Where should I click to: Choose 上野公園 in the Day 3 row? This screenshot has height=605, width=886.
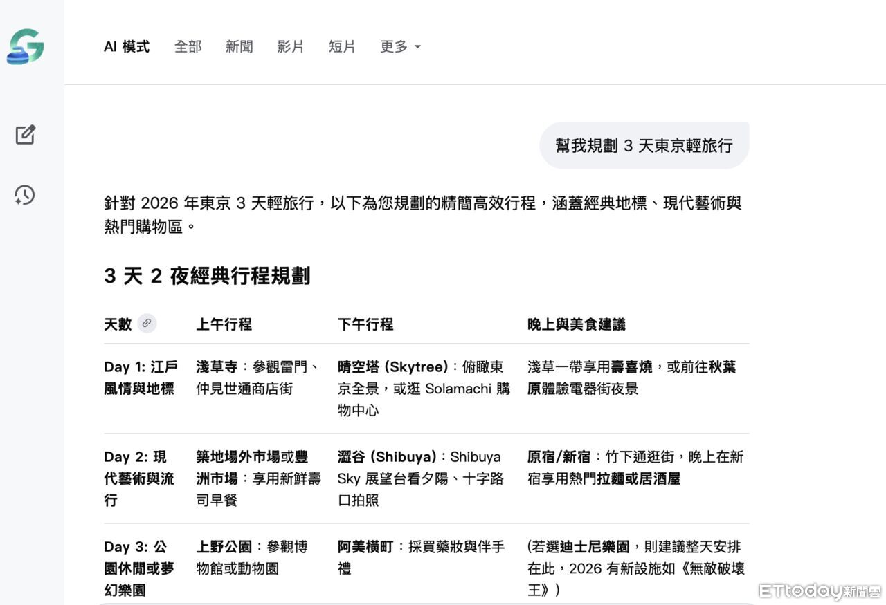pyautogui.click(x=224, y=546)
